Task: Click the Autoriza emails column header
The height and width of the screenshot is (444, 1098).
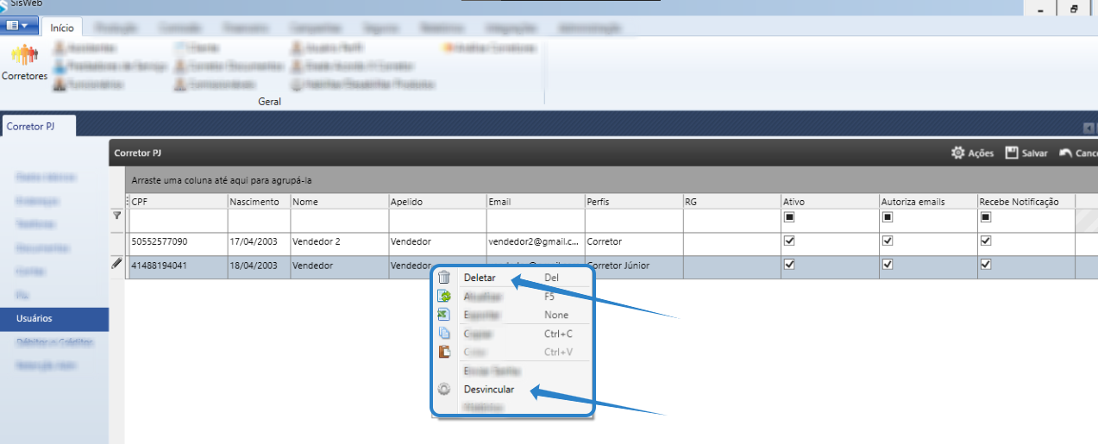Action: point(929,202)
